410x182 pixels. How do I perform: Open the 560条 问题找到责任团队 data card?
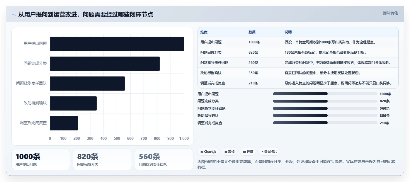164,159
